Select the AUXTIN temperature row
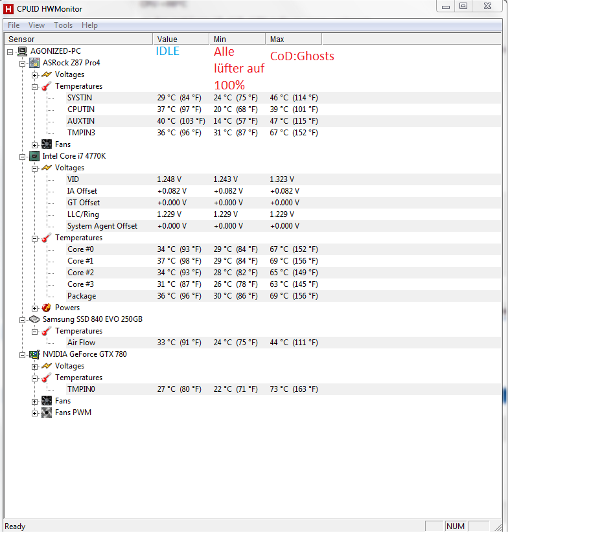Image resolution: width=591 pixels, height=533 pixels. pos(283,121)
